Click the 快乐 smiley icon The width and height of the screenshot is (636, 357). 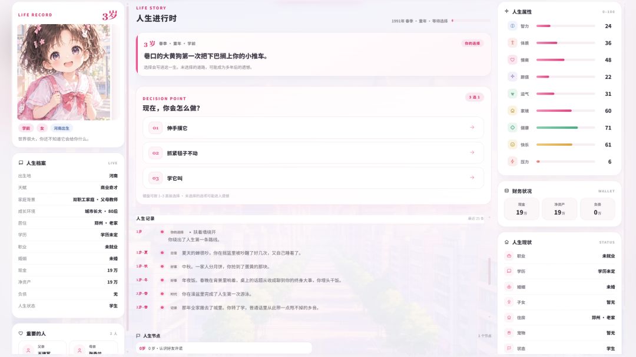point(512,145)
